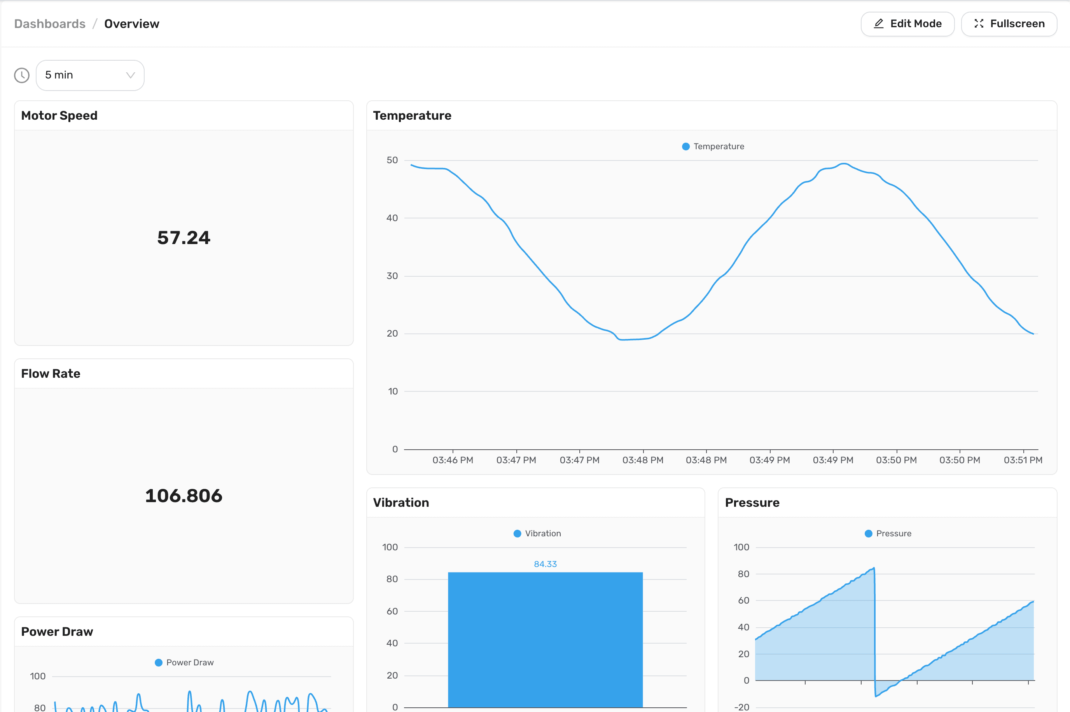The height and width of the screenshot is (712, 1070).
Task: Click the Vibration panel title
Action: (x=400, y=502)
